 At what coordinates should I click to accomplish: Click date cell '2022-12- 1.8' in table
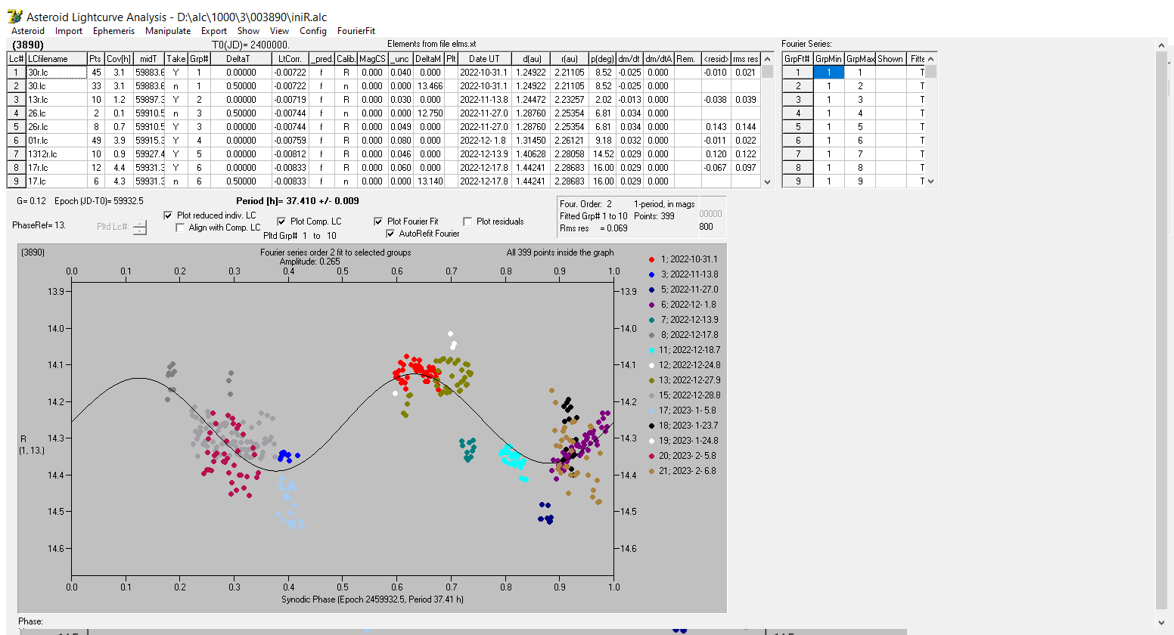tap(484, 141)
